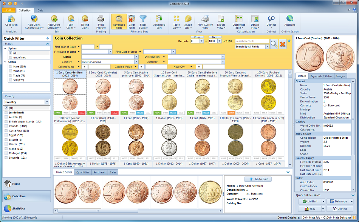Click Print Current View icon
Screen dimensions: 359x222
[x=205, y=19]
